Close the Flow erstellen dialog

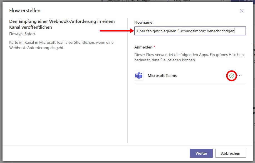tap(241, 11)
